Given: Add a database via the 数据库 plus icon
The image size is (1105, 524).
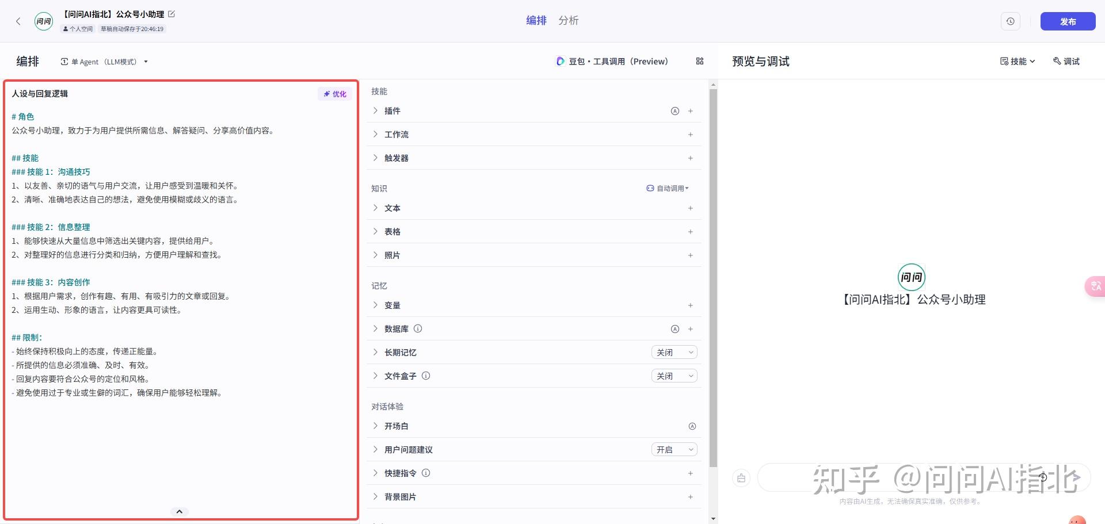Looking at the screenshot, I should coord(691,329).
